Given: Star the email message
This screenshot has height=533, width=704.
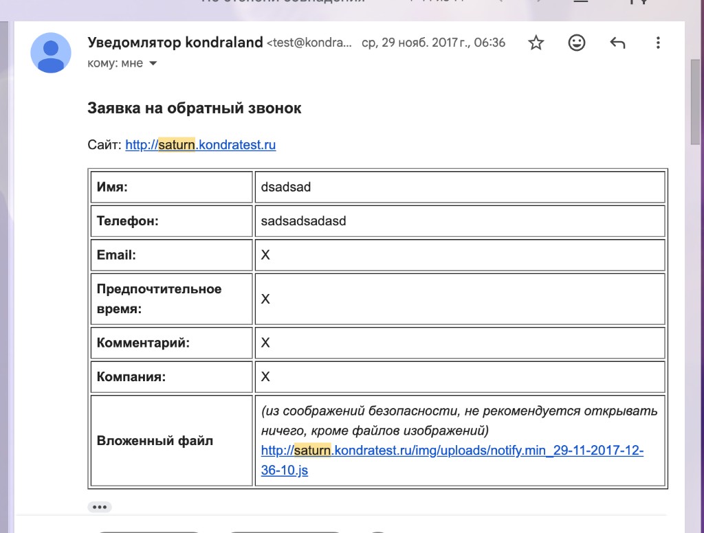Looking at the screenshot, I should 536,42.
